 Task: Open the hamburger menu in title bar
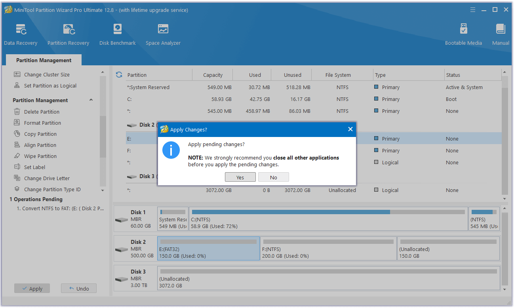pos(473,10)
